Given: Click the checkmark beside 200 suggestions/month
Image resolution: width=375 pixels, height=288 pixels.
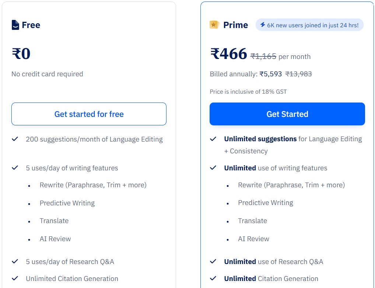Looking at the screenshot, I should pyautogui.click(x=15, y=139).
